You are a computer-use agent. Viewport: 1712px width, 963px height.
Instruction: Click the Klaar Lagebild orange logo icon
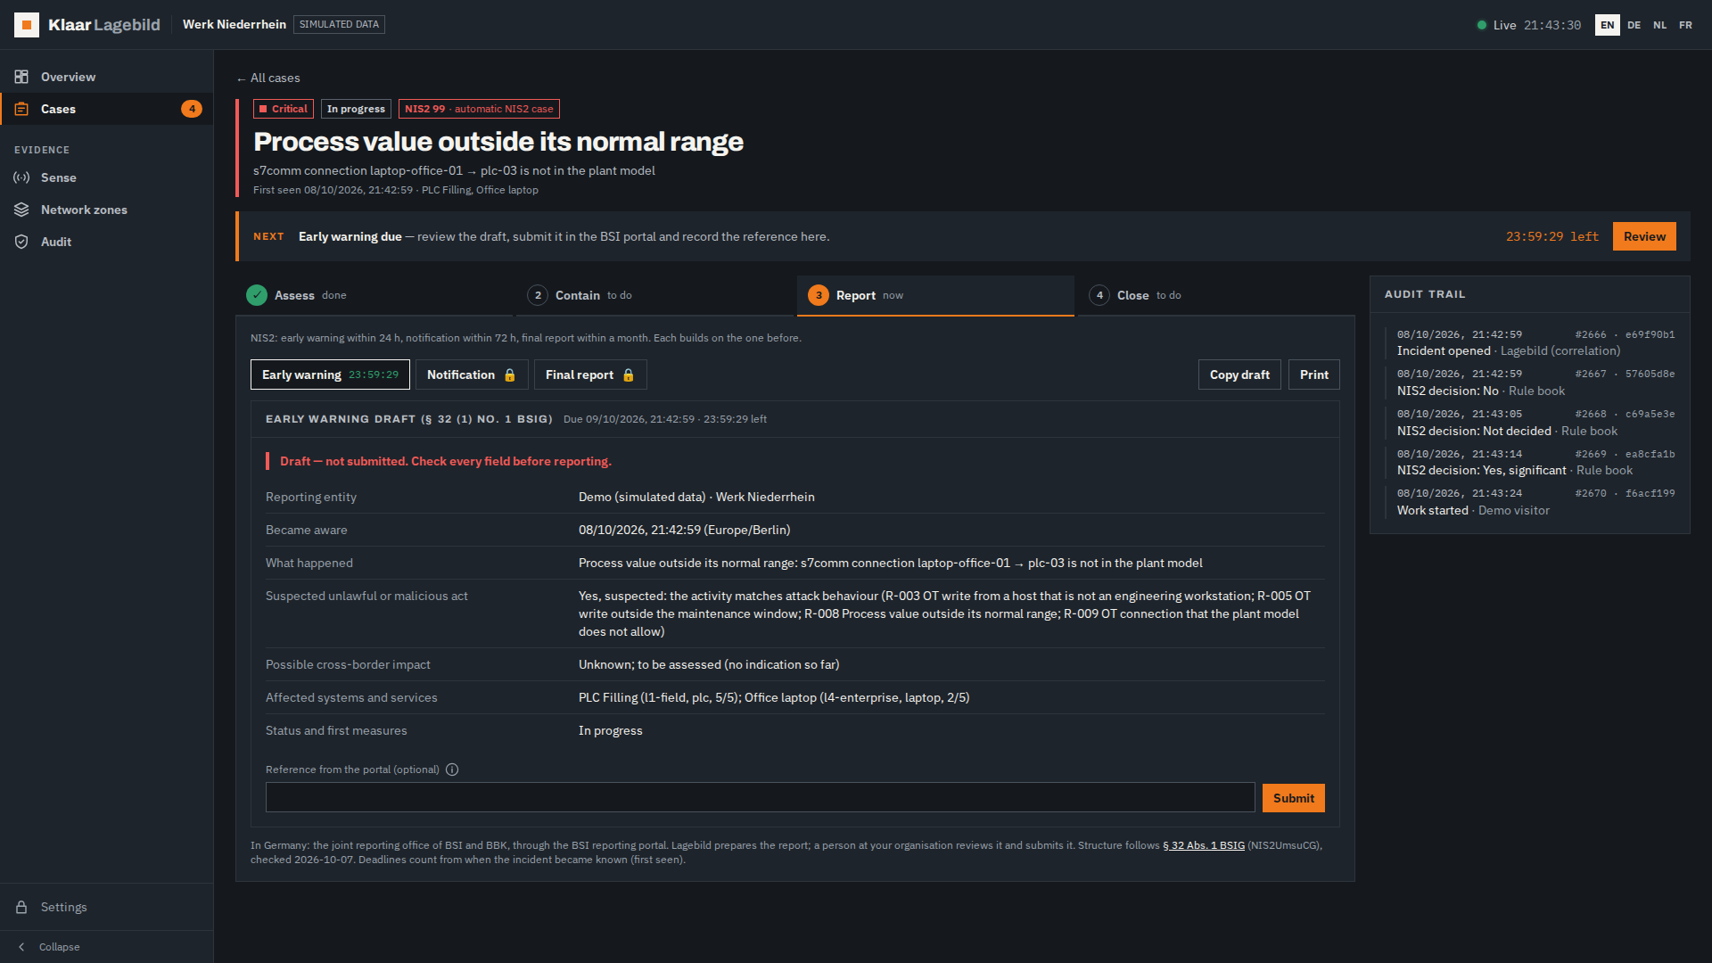(26, 25)
